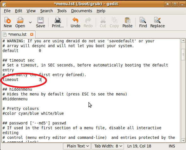Screen dimensions: 186x150
Task: Open the Documents menu
Action: click(x=82, y=11)
